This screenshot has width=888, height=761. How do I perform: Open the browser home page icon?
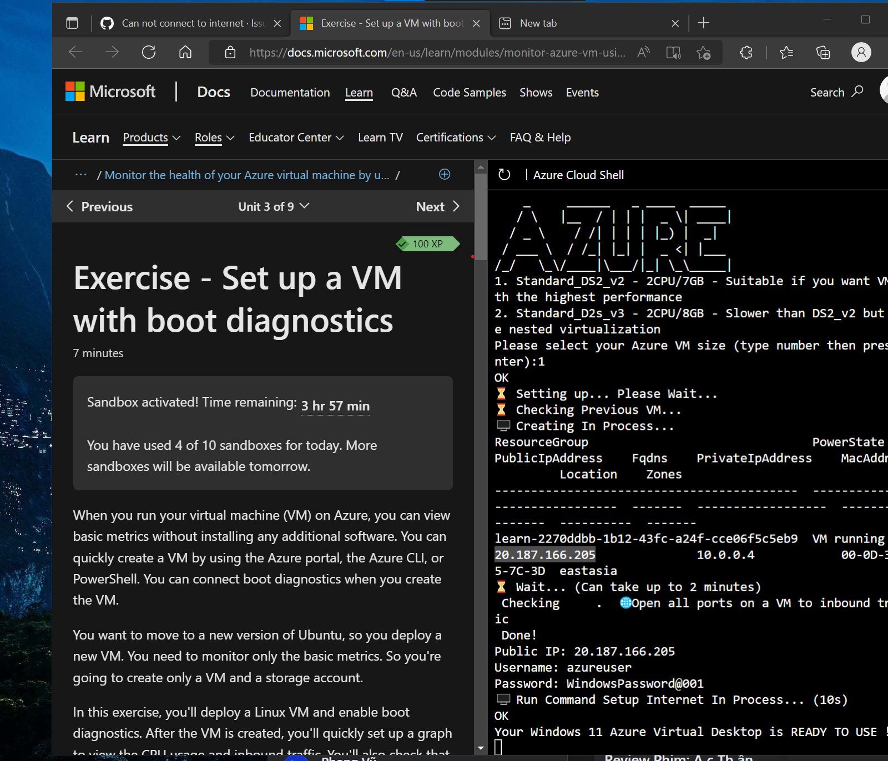coord(185,52)
